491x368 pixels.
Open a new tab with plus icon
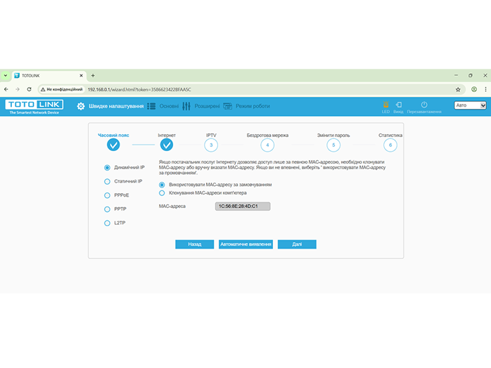(93, 76)
